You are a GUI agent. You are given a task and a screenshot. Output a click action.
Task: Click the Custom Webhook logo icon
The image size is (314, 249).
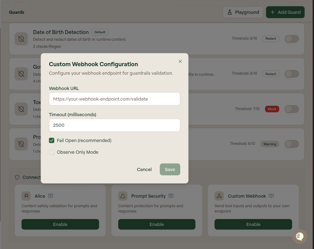[x=219, y=196]
